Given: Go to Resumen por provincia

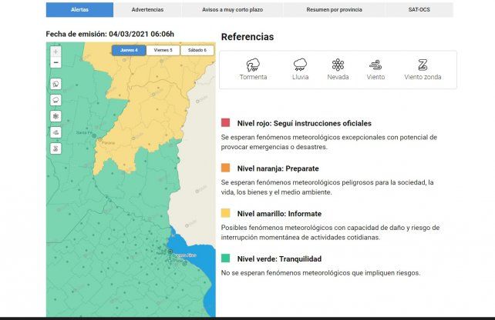Looking at the screenshot, I should point(332,10).
